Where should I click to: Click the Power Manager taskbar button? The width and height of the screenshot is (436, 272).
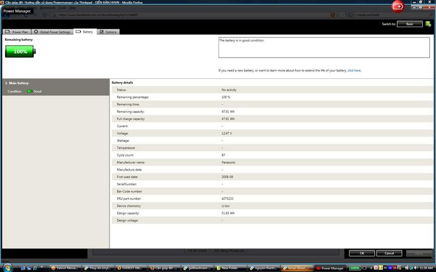point(331,268)
